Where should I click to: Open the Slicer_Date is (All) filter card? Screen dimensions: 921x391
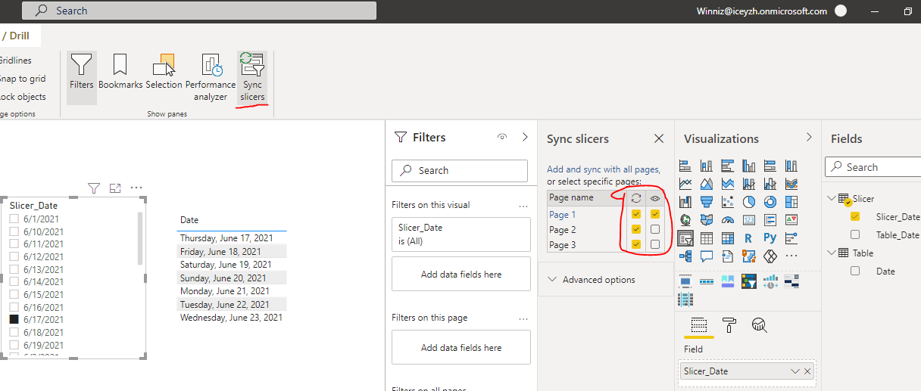tap(461, 234)
